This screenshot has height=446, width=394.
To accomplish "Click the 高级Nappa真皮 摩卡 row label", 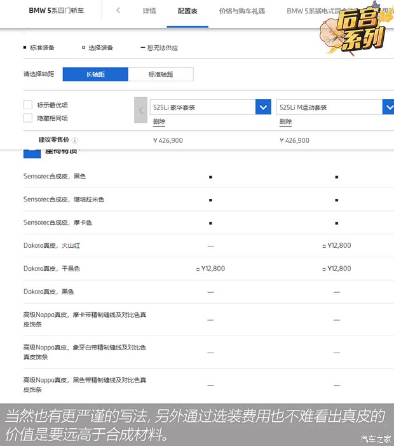I will pos(85,320).
